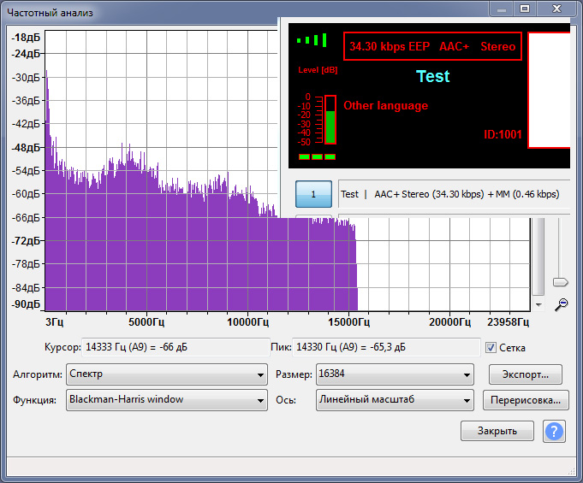The image size is (583, 483).
Task: Click the green signal strength bars indicator
Action: pyautogui.click(x=312, y=40)
